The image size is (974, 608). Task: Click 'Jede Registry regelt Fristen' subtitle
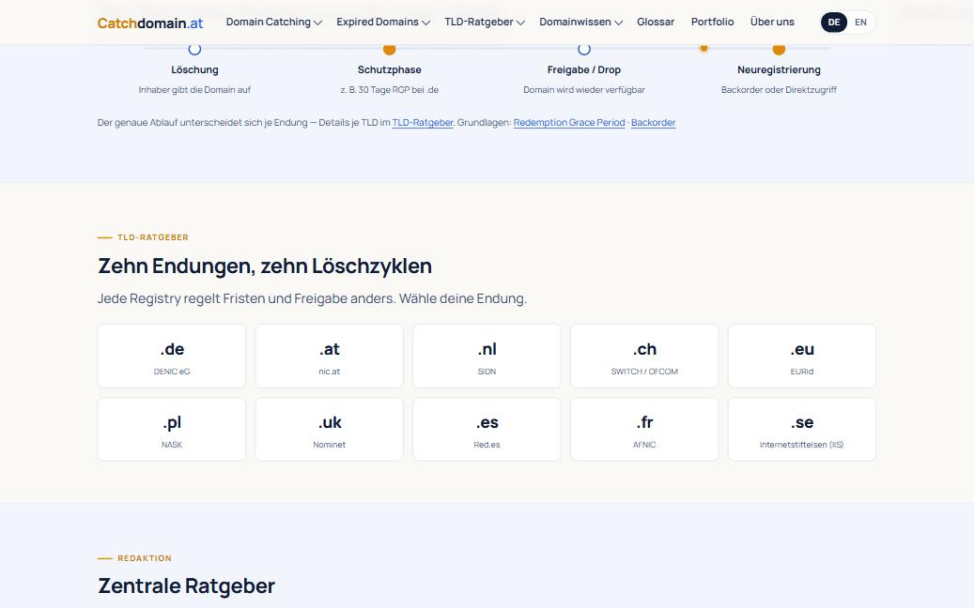[x=312, y=298]
